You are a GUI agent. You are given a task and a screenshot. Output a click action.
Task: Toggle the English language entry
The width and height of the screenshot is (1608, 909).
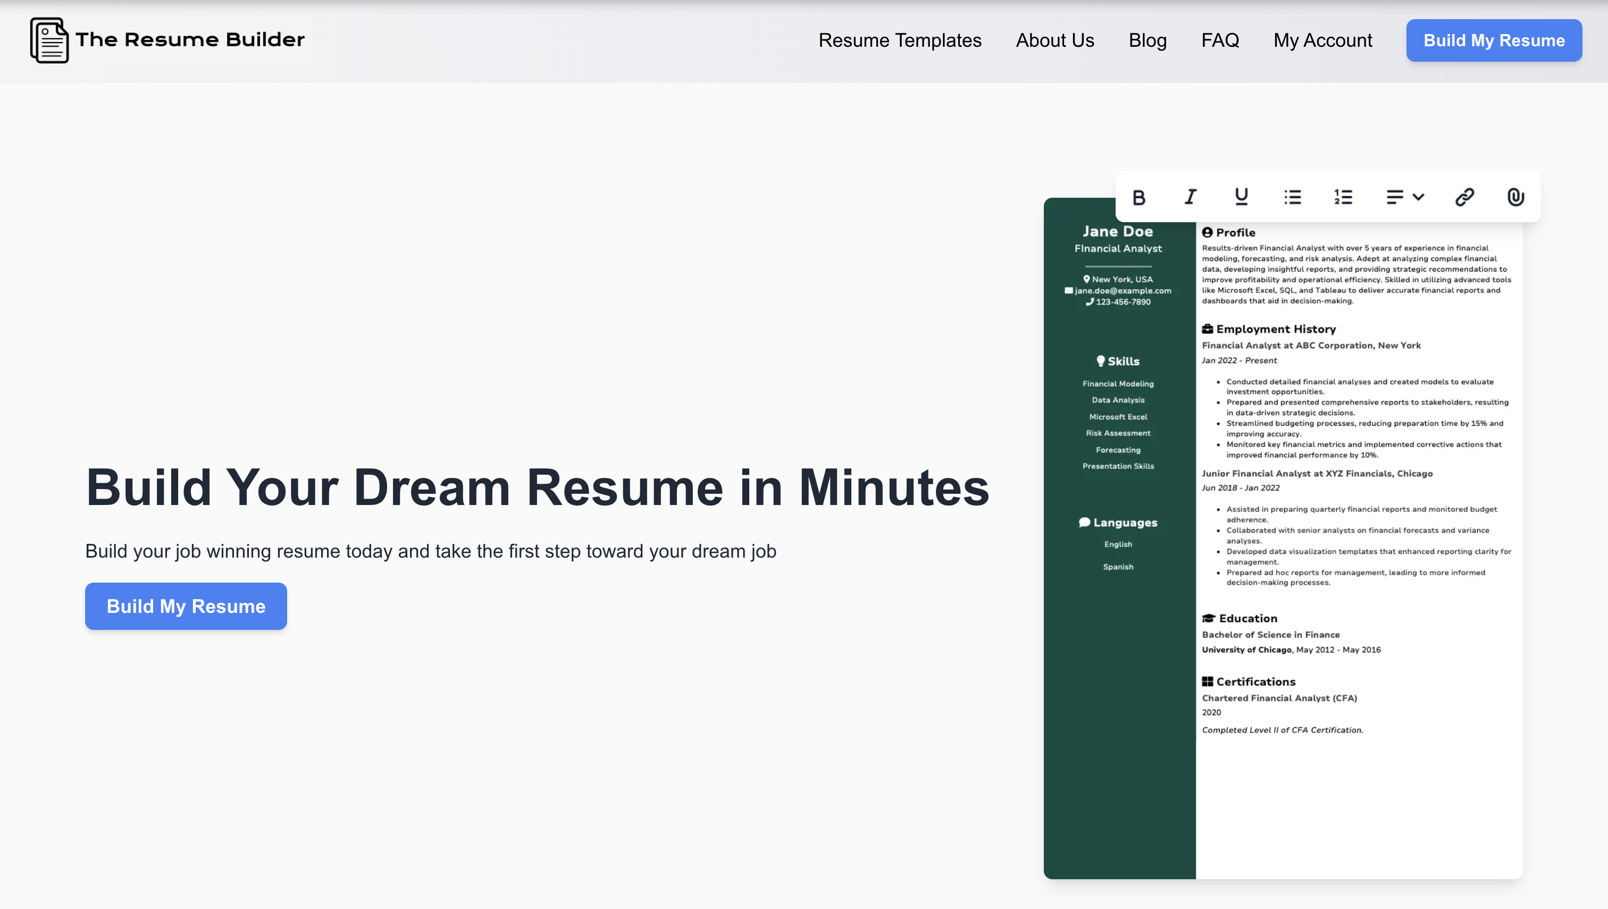[1117, 544]
